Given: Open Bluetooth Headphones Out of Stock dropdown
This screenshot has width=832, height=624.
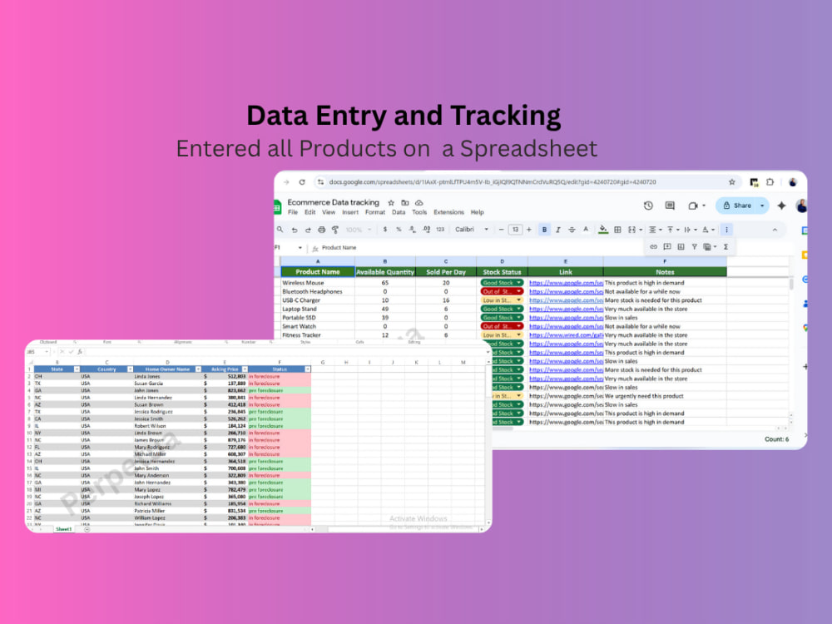Looking at the screenshot, I should [x=502, y=291].
